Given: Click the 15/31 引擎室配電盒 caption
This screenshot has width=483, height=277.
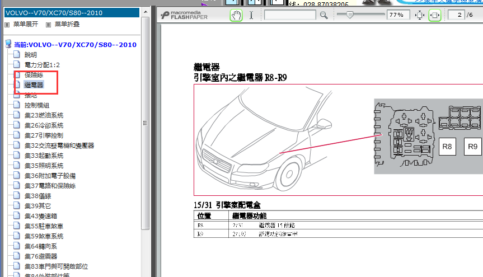Looking at the screenshot, I should (x=227, y=205).
